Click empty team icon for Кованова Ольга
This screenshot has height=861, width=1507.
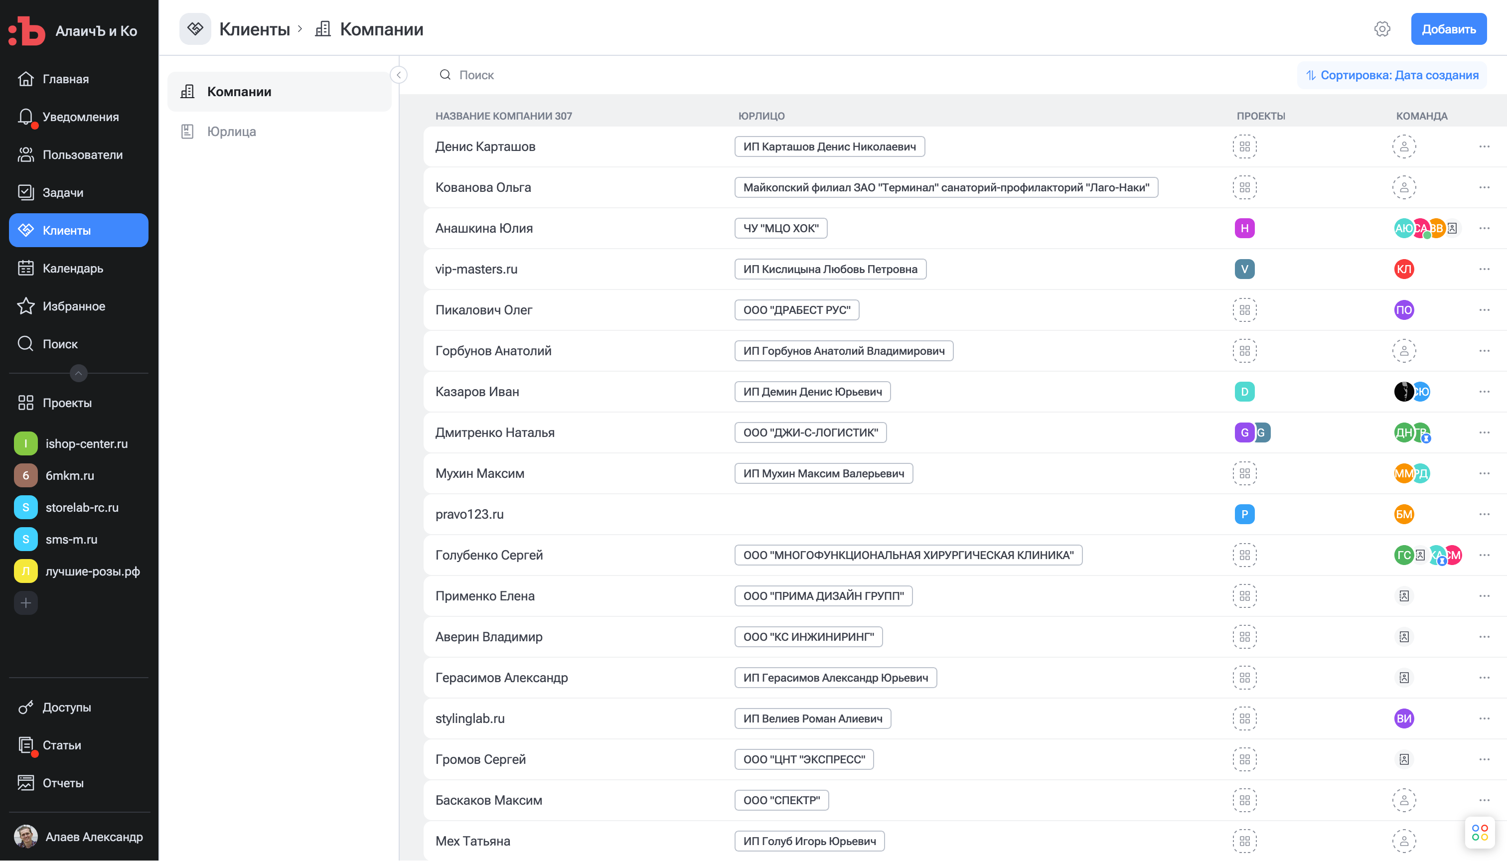[x=1403, y=187]
